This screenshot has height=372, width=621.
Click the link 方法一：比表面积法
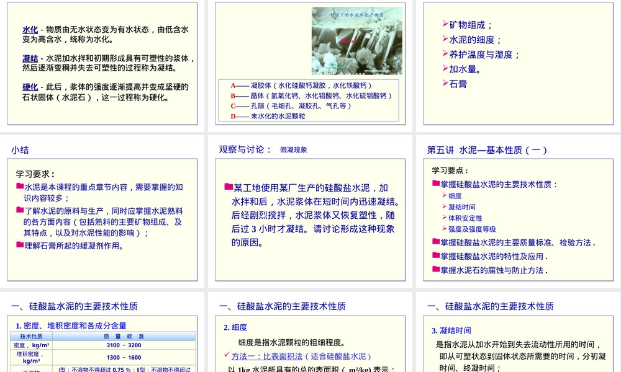tap(267, 356)
